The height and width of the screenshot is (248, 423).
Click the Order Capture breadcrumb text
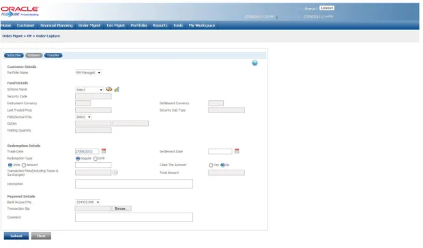click(x=48, y=36)
